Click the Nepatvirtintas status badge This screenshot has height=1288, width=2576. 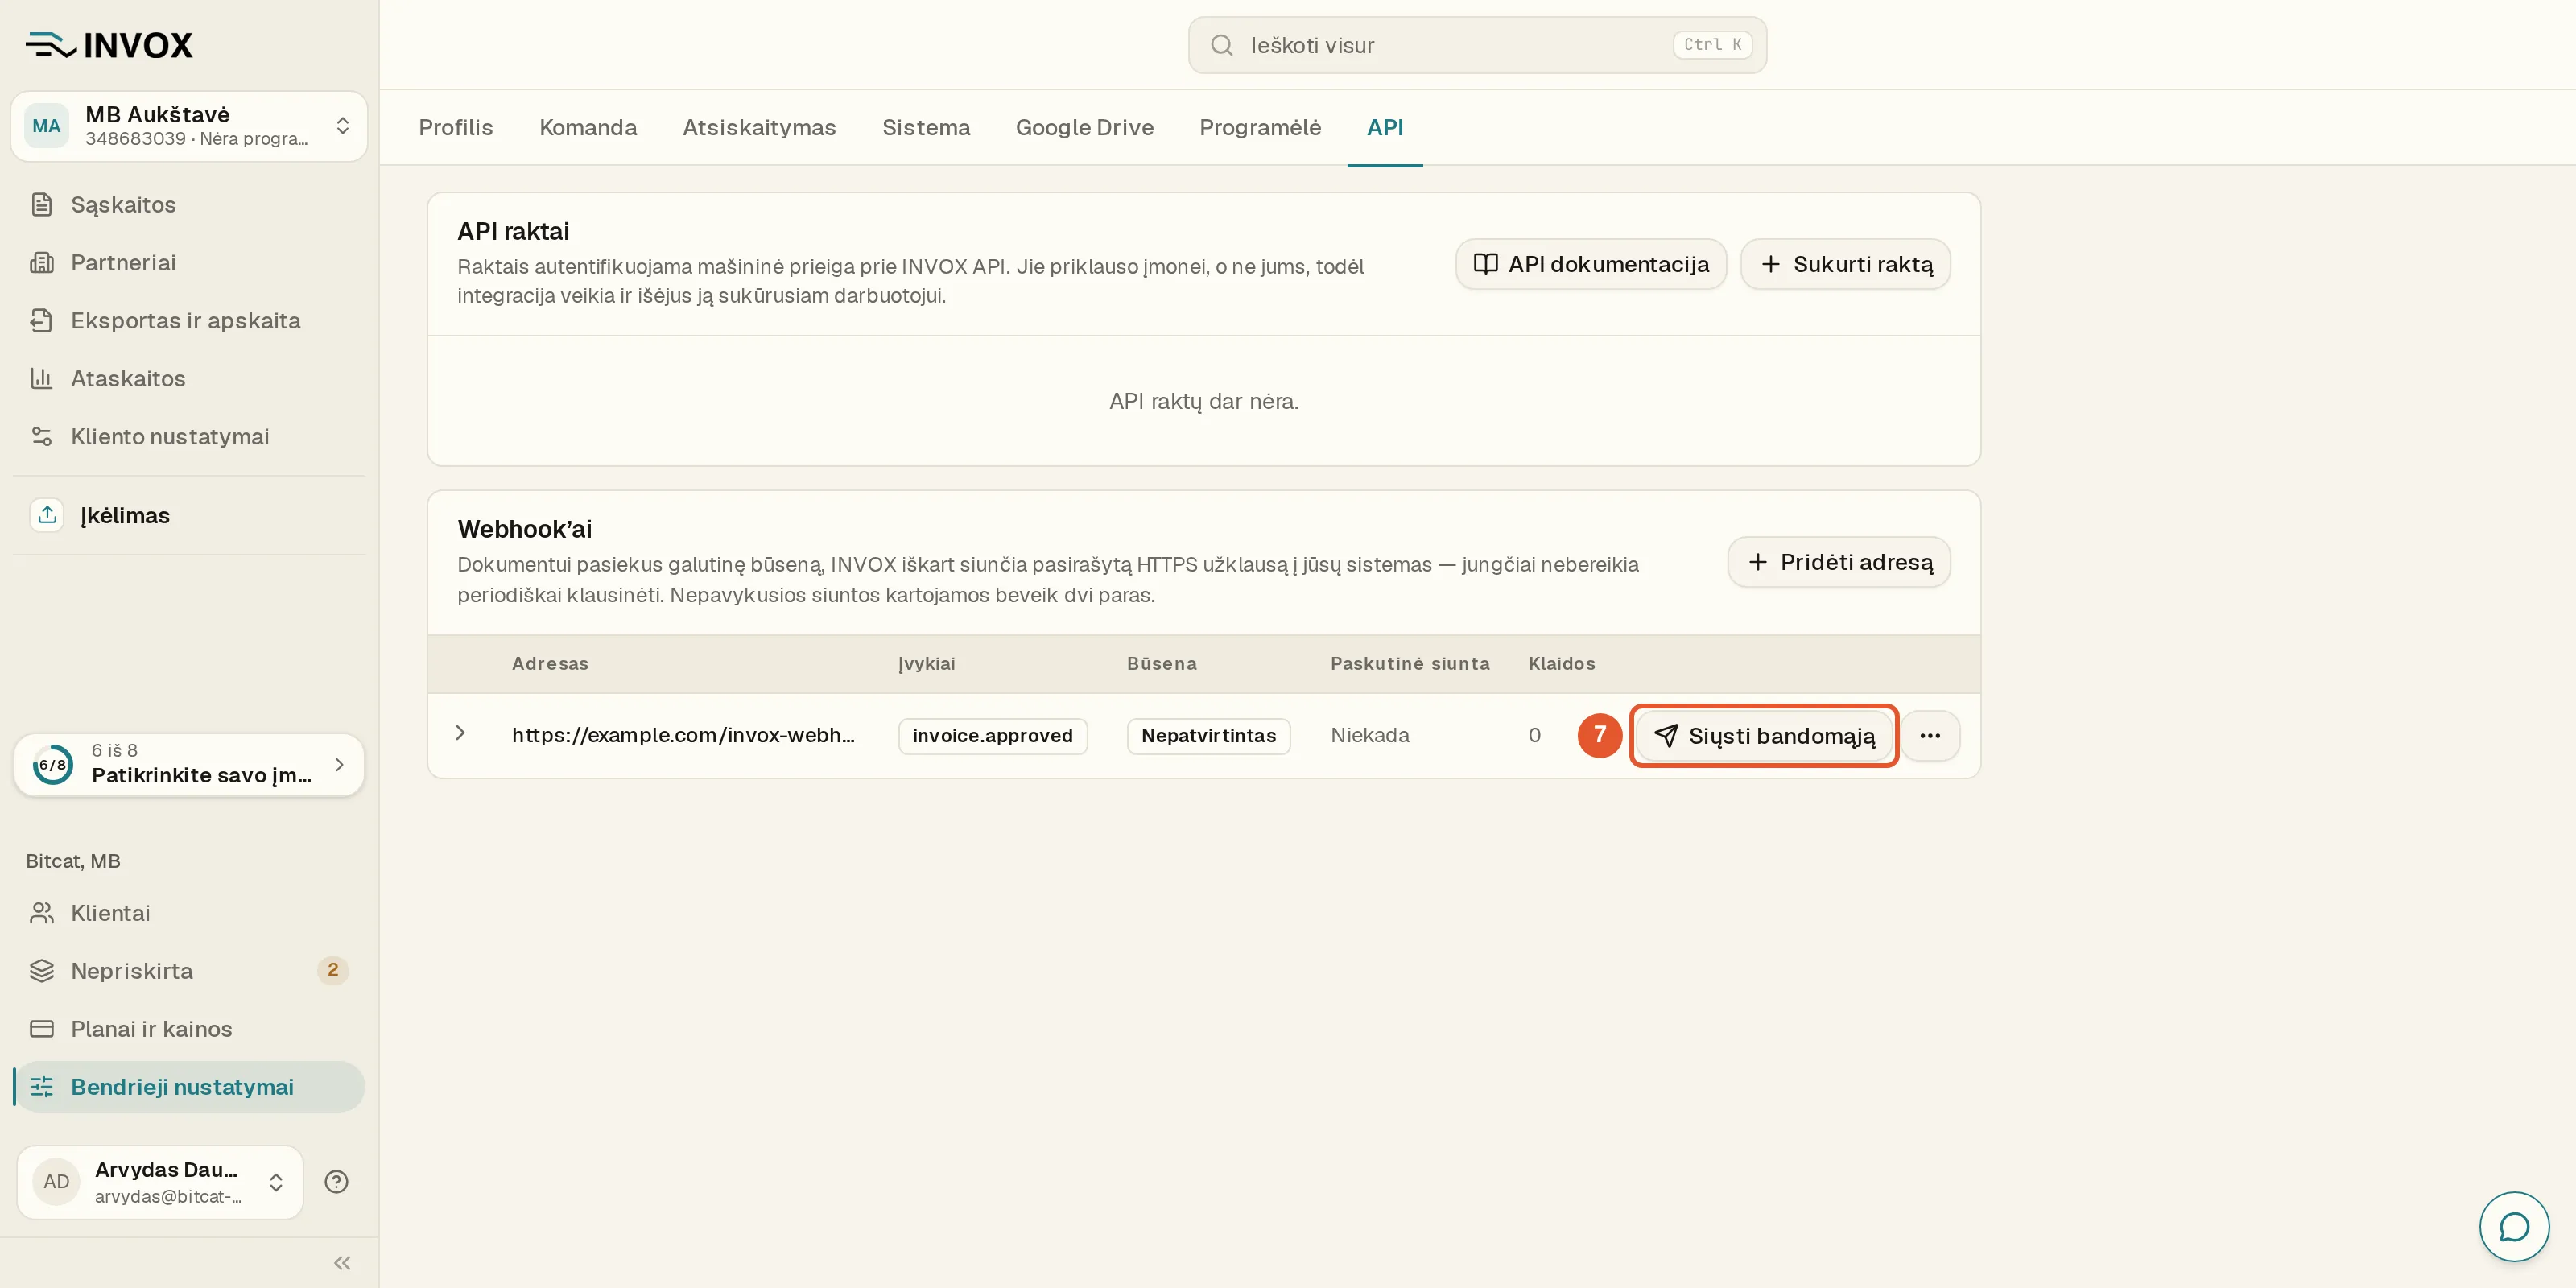(1208, 736)
